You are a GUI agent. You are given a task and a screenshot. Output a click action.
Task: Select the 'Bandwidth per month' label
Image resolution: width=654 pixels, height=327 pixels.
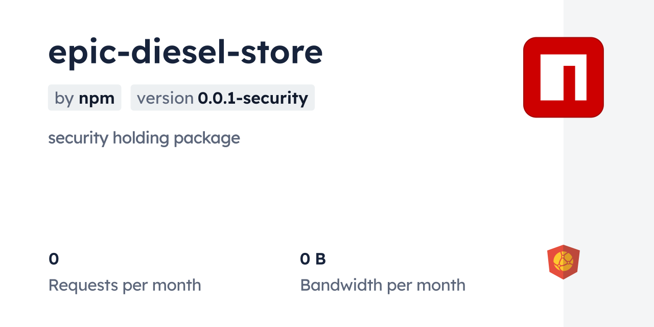pyautogui.click(x=382, y=285)
